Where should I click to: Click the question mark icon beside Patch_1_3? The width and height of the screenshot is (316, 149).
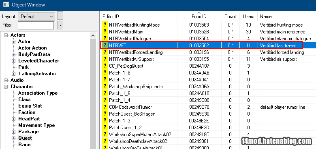105,121
